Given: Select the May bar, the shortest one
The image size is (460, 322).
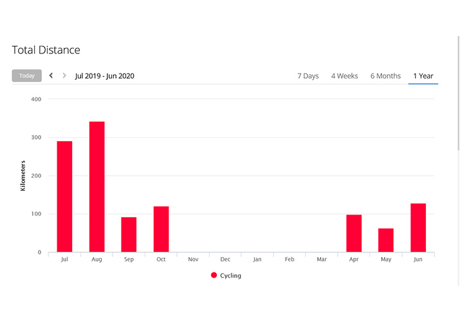Looking at the screenshot, I should (x=386, y=240).
